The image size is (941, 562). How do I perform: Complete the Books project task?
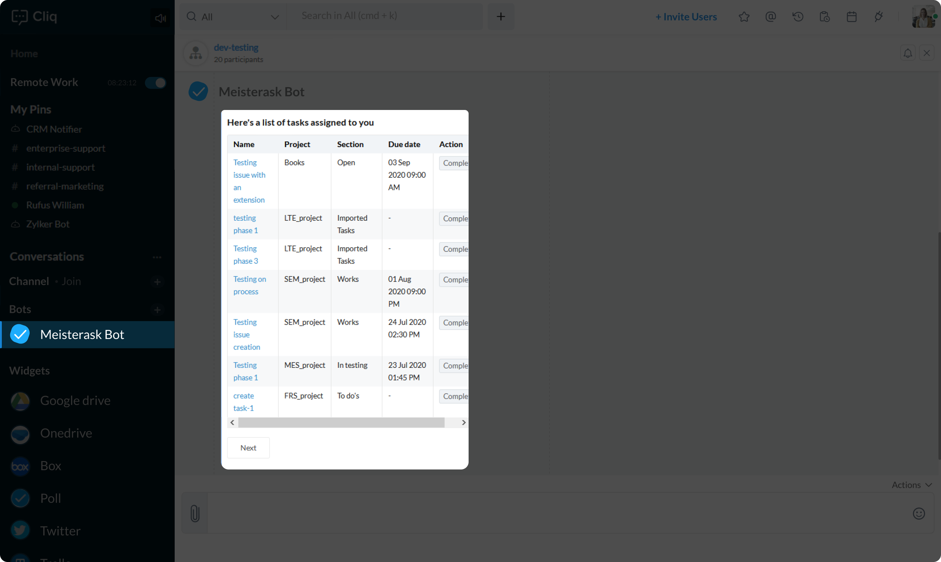(x=454, y=163)
